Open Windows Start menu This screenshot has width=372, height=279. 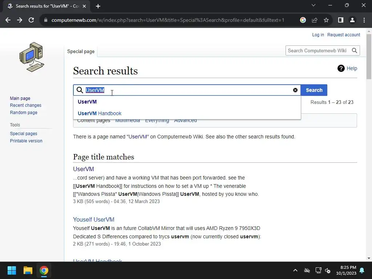(x=12, y=270)
